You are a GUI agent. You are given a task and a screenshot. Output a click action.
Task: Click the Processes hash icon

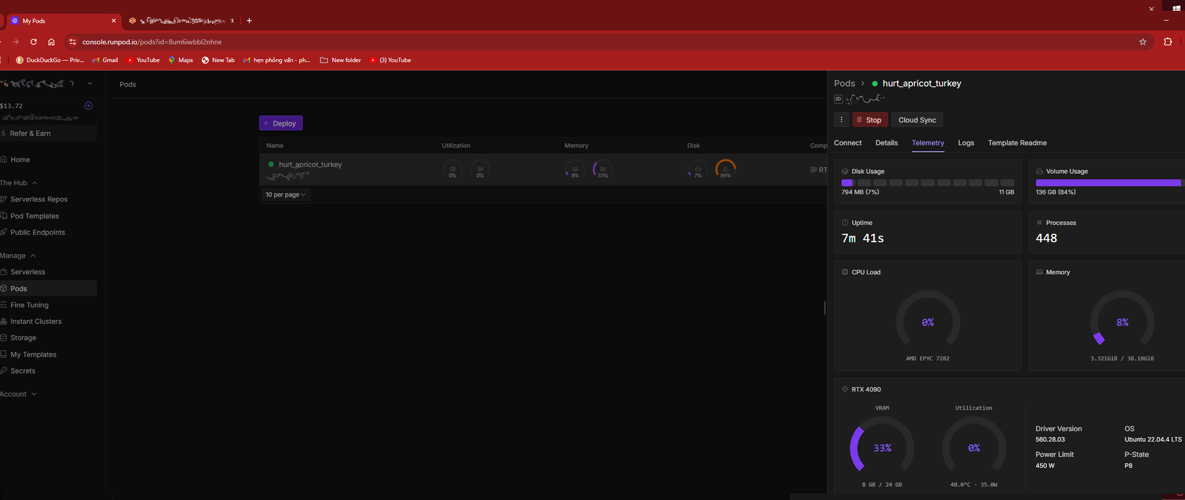1039,223
